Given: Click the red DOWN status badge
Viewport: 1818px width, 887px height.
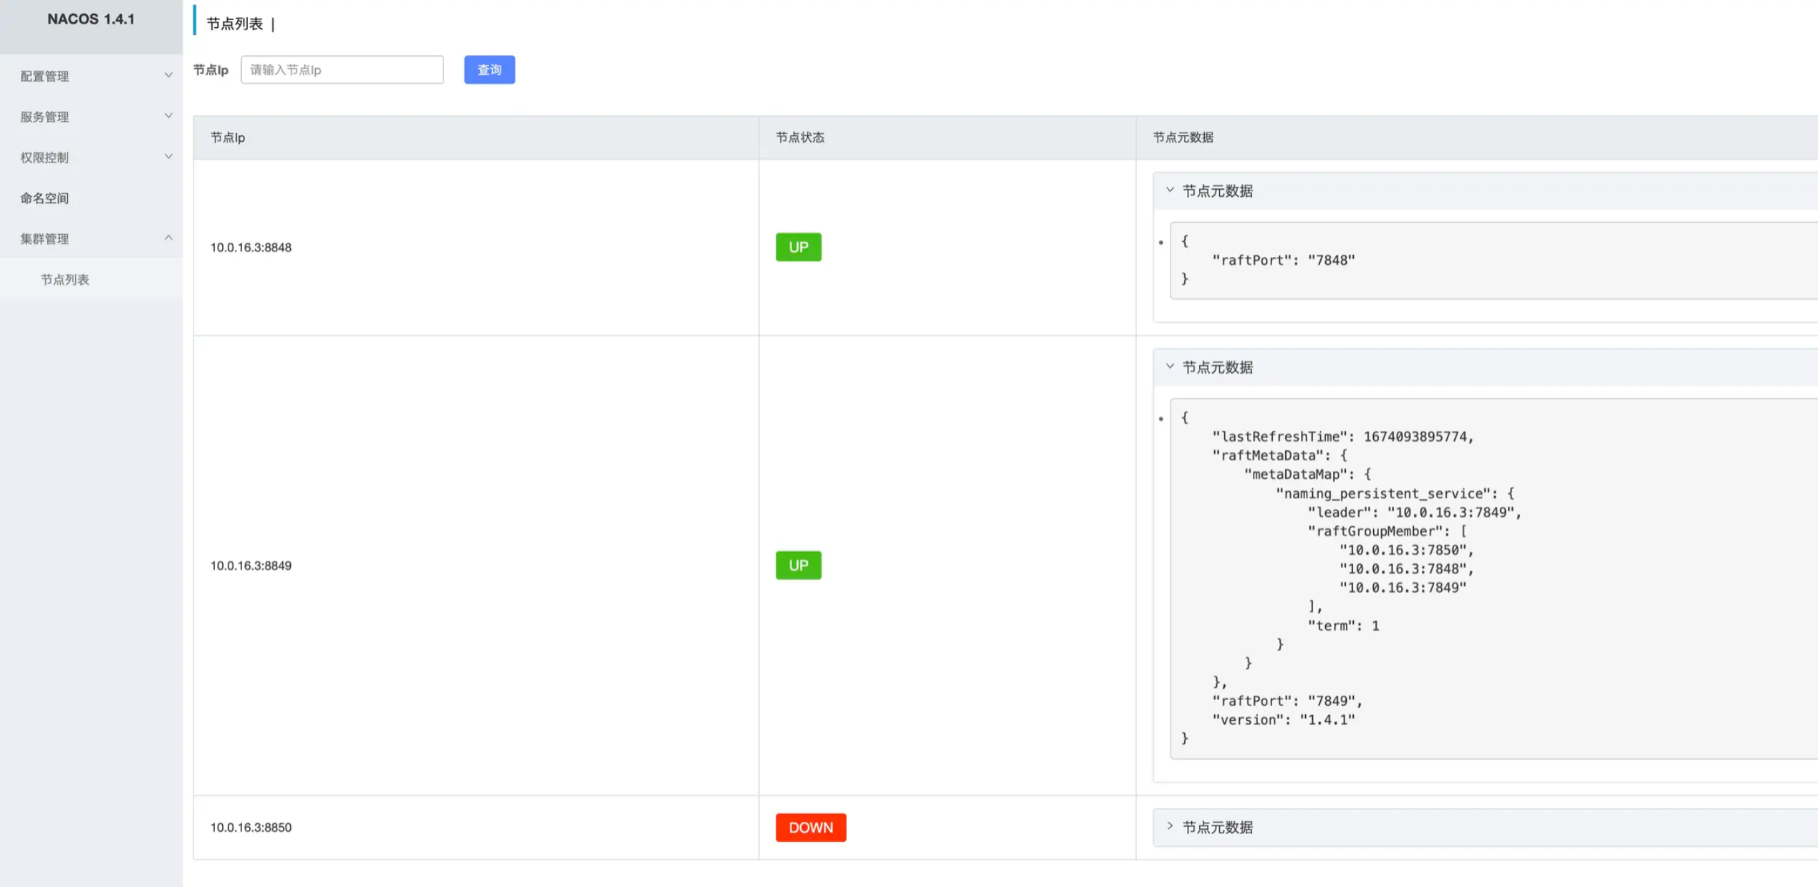Looking at the screenshot, I should click(810, 828).
